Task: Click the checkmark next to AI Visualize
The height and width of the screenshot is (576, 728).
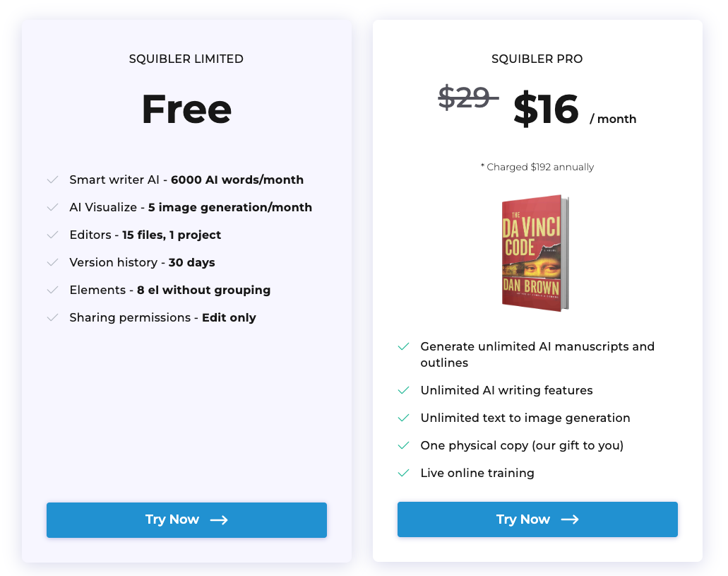Action: coord(52,208)
